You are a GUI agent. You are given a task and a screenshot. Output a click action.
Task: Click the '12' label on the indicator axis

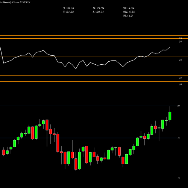point(180,78)
